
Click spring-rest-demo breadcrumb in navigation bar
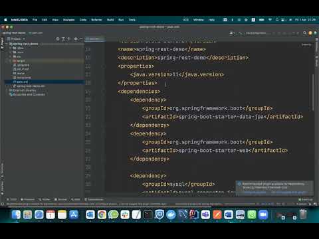coord(14,33)
